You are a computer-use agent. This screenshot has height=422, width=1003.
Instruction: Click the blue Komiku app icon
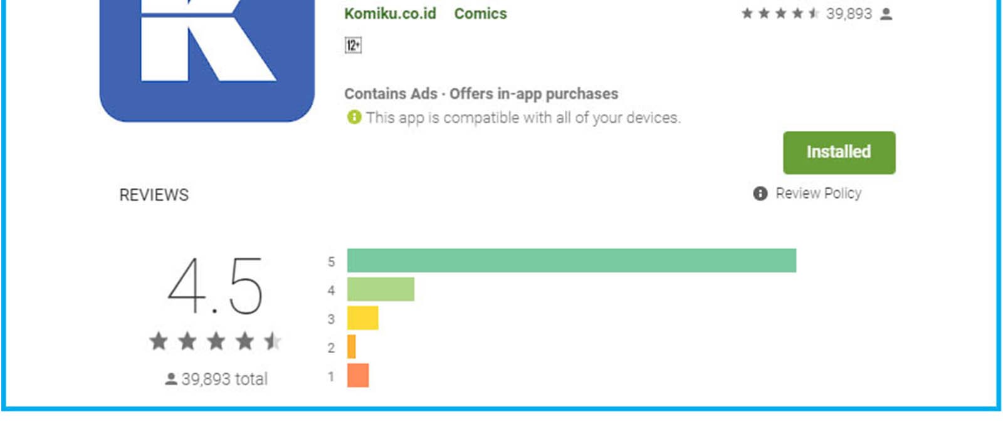tap(207, 56)
